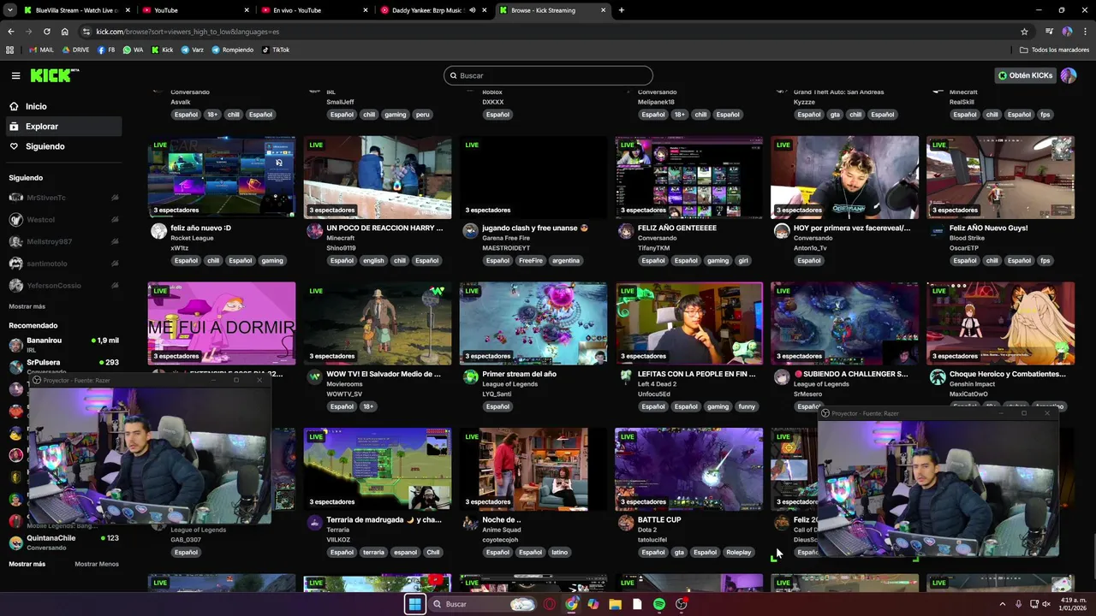
Task: Click the 'fps' tag under RealSkill
Action: pos(1045,115)
